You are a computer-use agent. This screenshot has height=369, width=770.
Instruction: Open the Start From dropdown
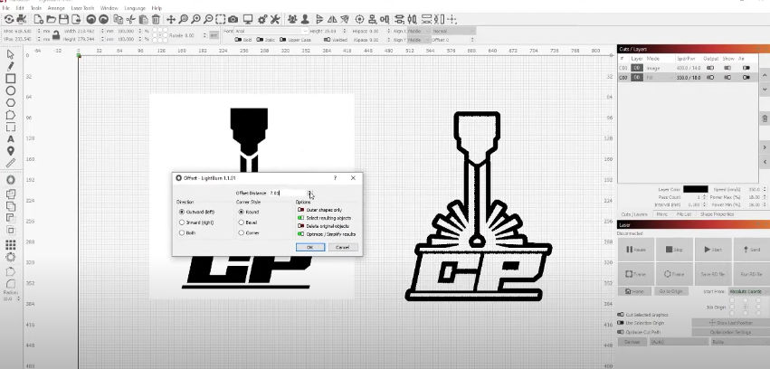click(x=747, y=291)
